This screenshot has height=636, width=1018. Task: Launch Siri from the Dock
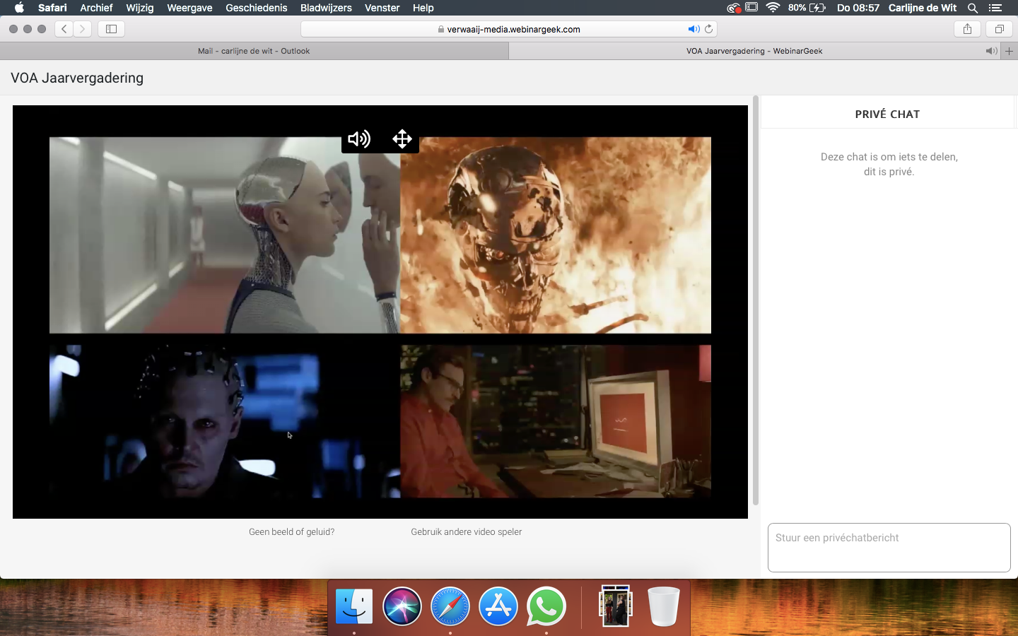pyautogui.click(x=402, y=606)
